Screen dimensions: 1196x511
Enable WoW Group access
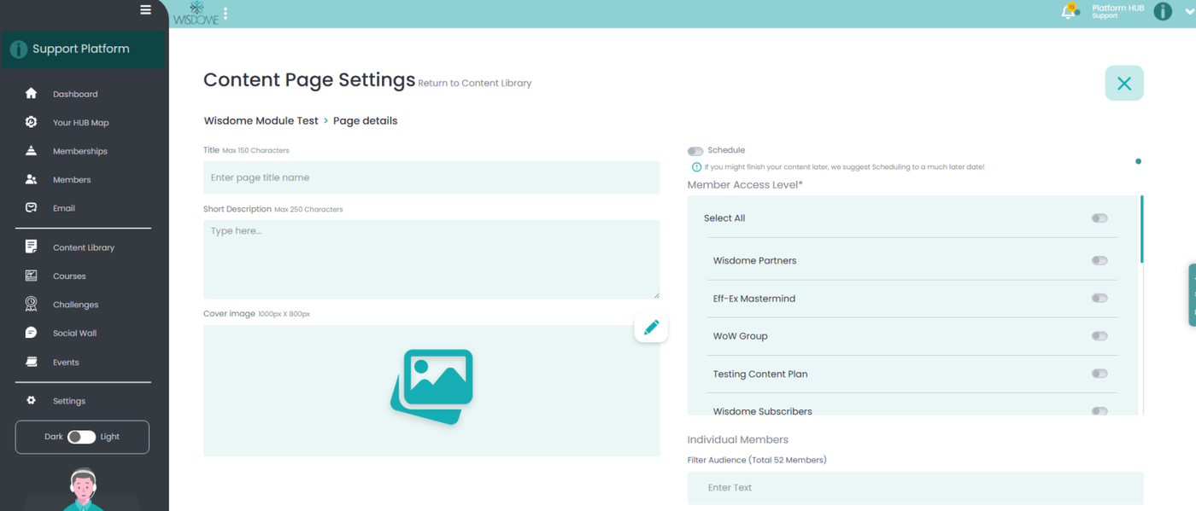pyautogui.click(x=1099, y=336)
